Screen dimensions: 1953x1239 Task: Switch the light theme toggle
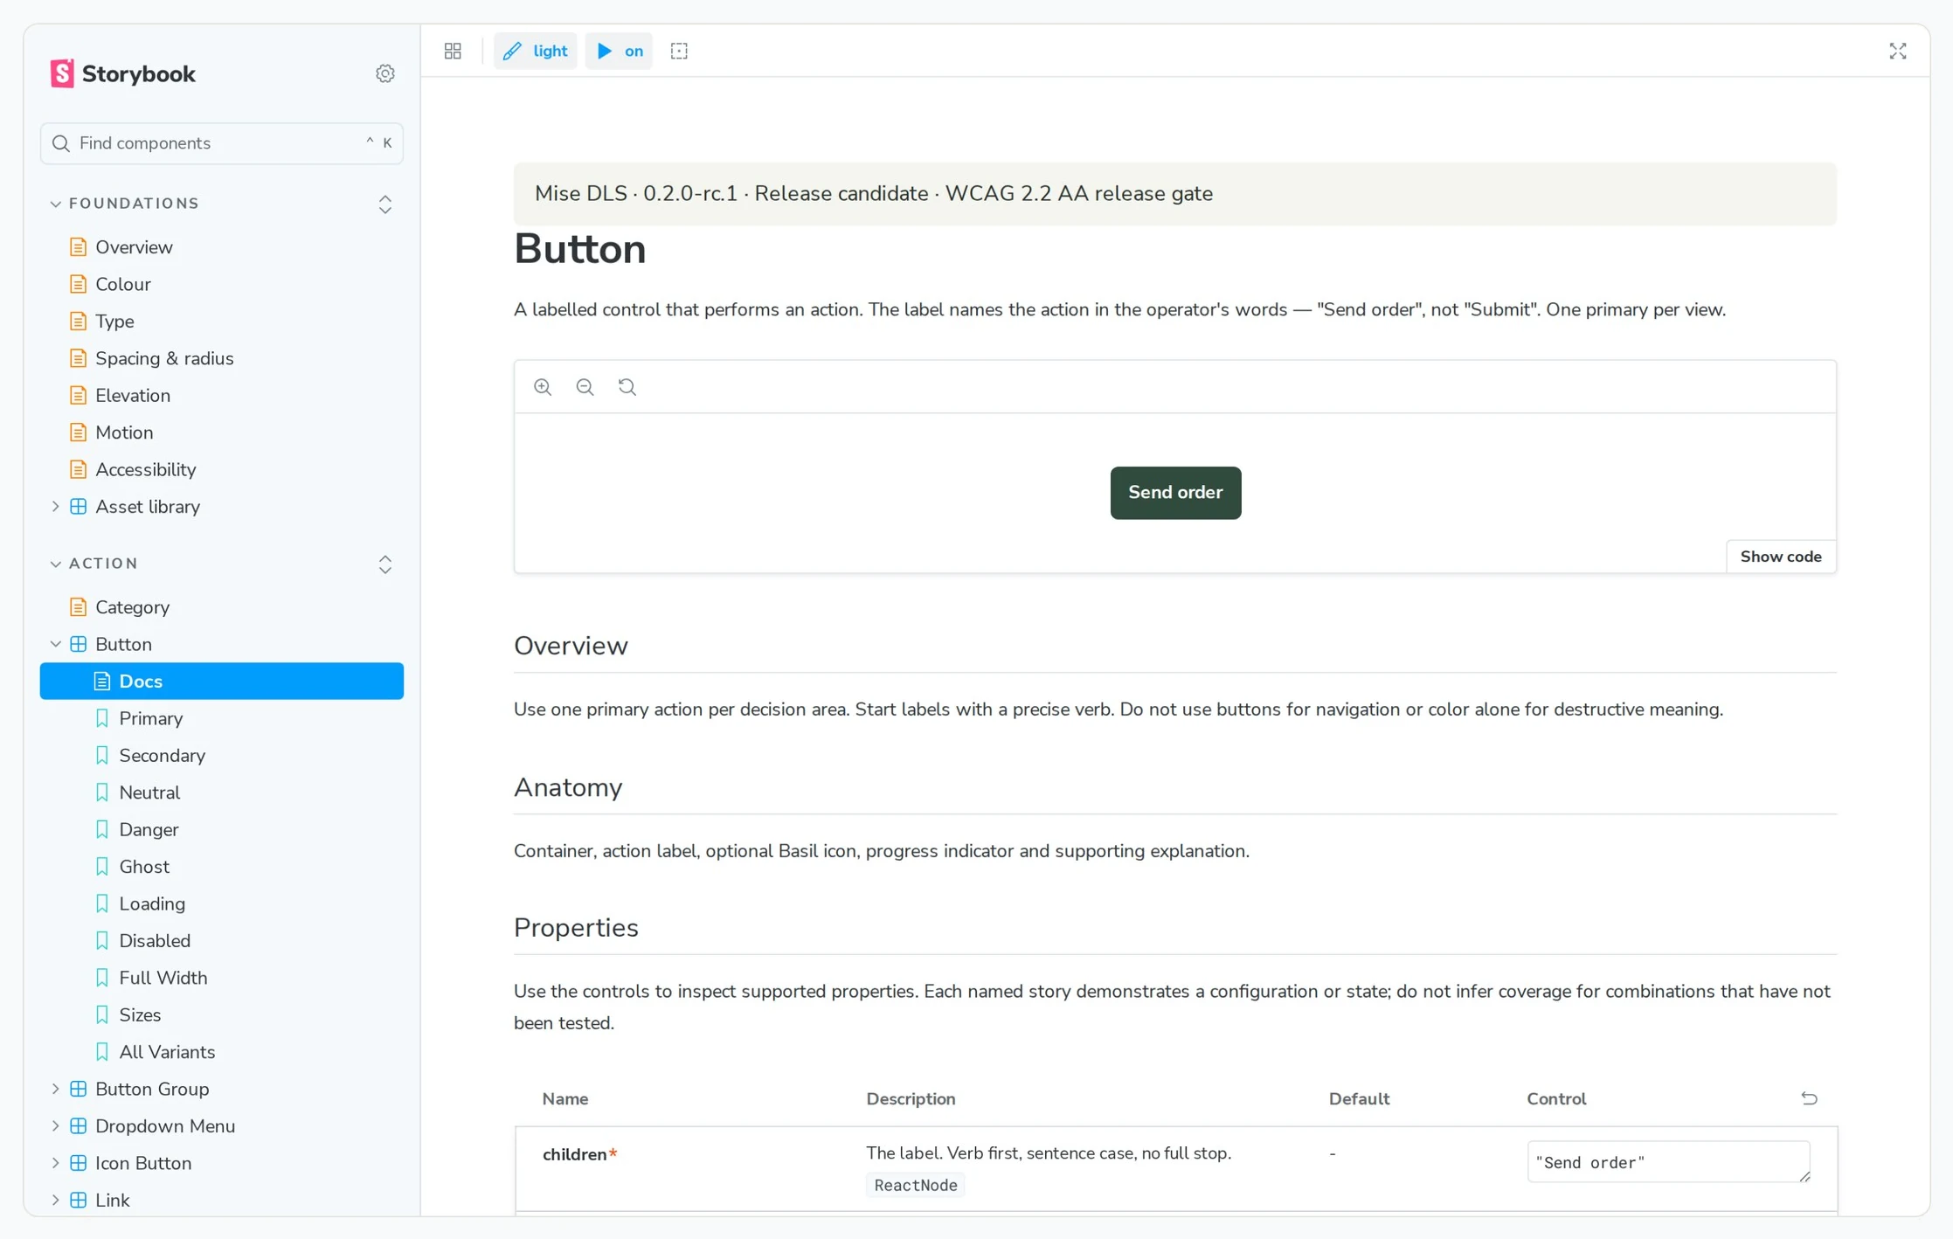(536, 51)
